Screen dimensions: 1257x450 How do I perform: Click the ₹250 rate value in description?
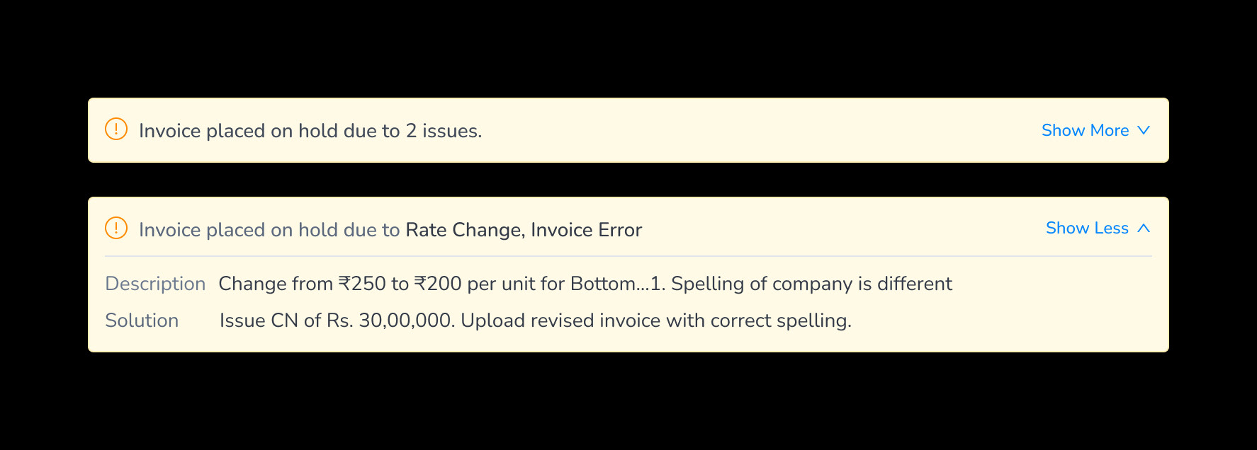[x=362, y=284]
